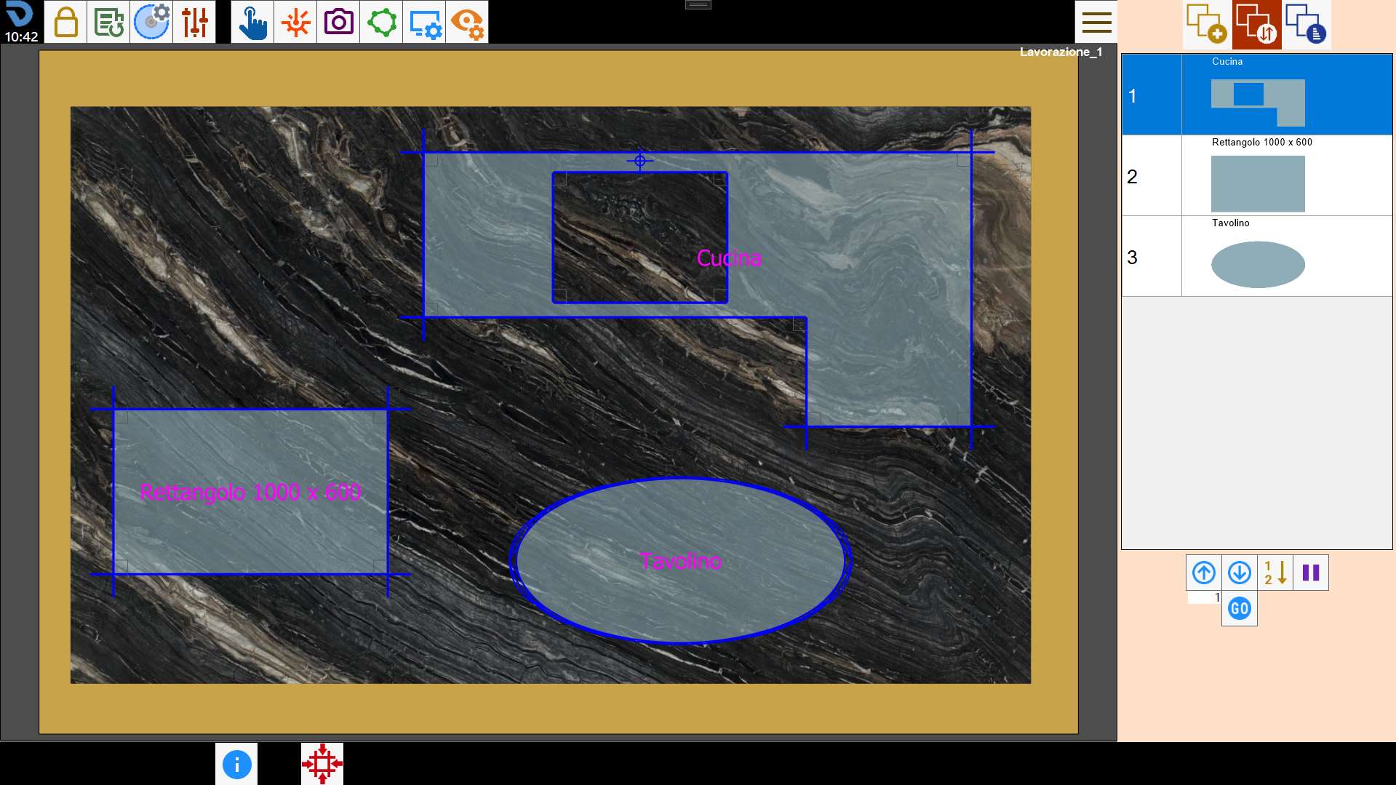This screenshot has width=1396, height=785.
Task: Click the position number input field
Action: tap(1204, 597)
